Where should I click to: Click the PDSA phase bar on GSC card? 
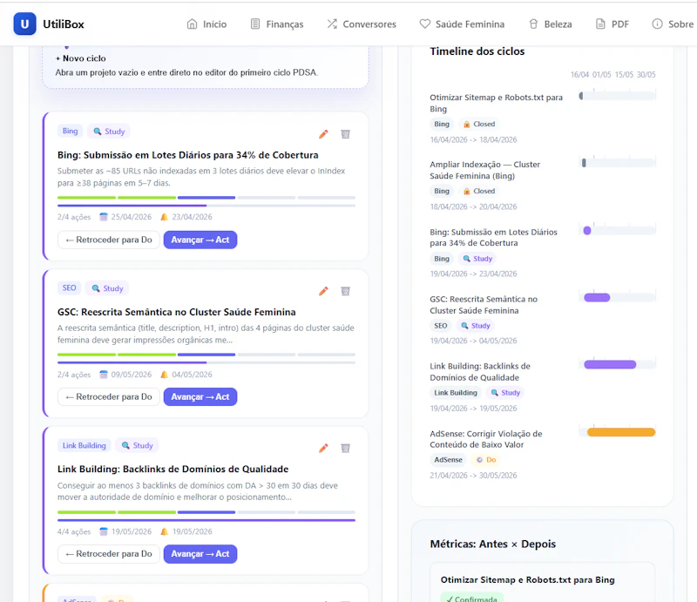[206, 355]
